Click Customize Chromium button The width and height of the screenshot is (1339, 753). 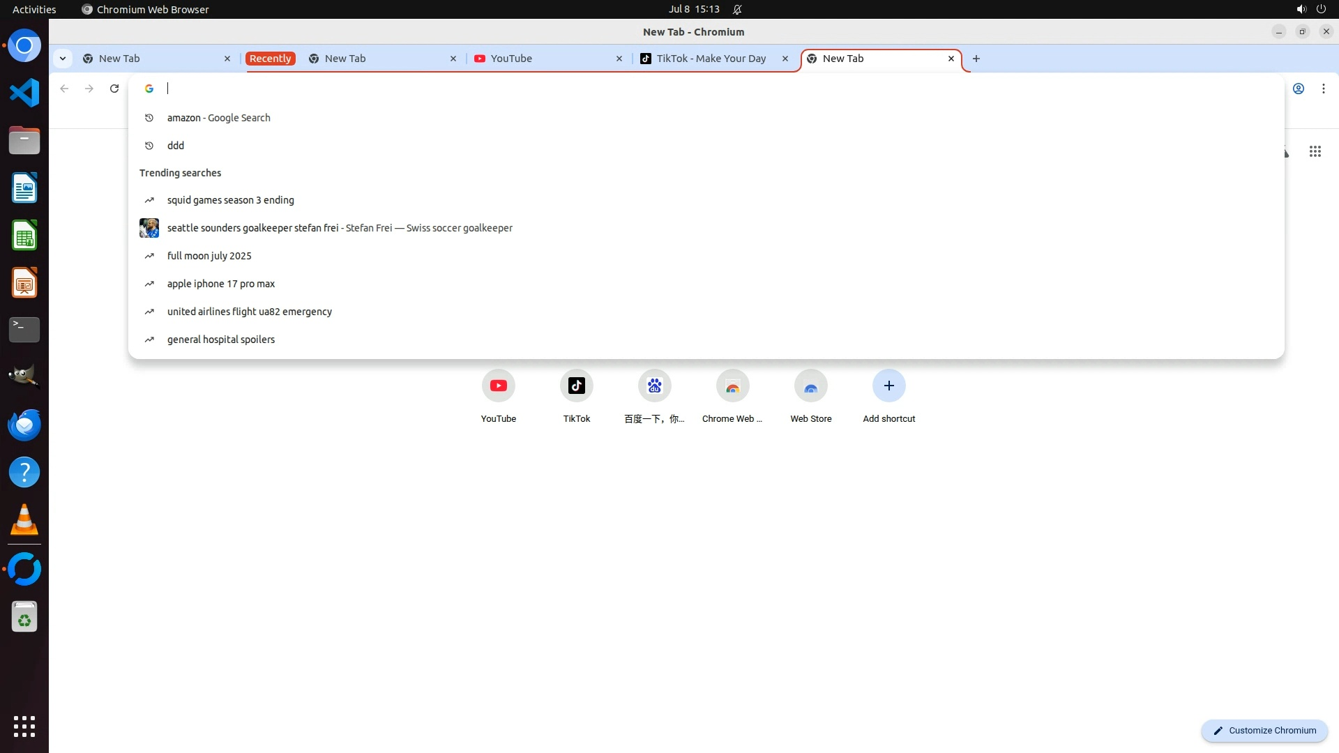tap(1264, 730)
